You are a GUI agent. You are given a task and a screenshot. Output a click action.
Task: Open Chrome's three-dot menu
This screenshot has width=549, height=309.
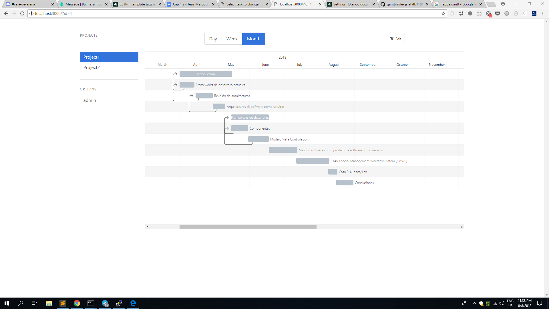point(543,13)
